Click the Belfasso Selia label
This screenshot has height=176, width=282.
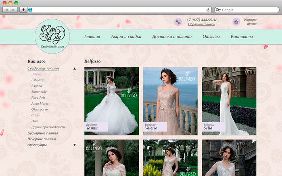click(x=214, y=127)
